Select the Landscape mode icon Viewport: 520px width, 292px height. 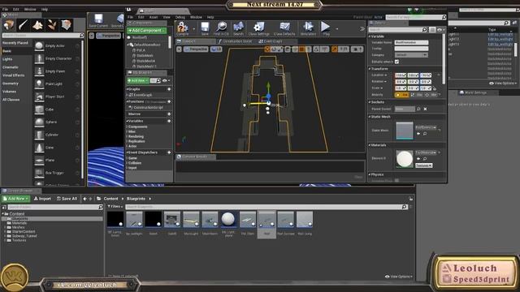(x=37, y=25)
